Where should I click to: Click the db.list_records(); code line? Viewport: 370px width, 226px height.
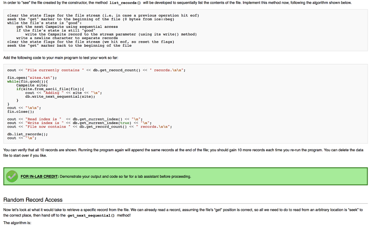click(27, 135)
